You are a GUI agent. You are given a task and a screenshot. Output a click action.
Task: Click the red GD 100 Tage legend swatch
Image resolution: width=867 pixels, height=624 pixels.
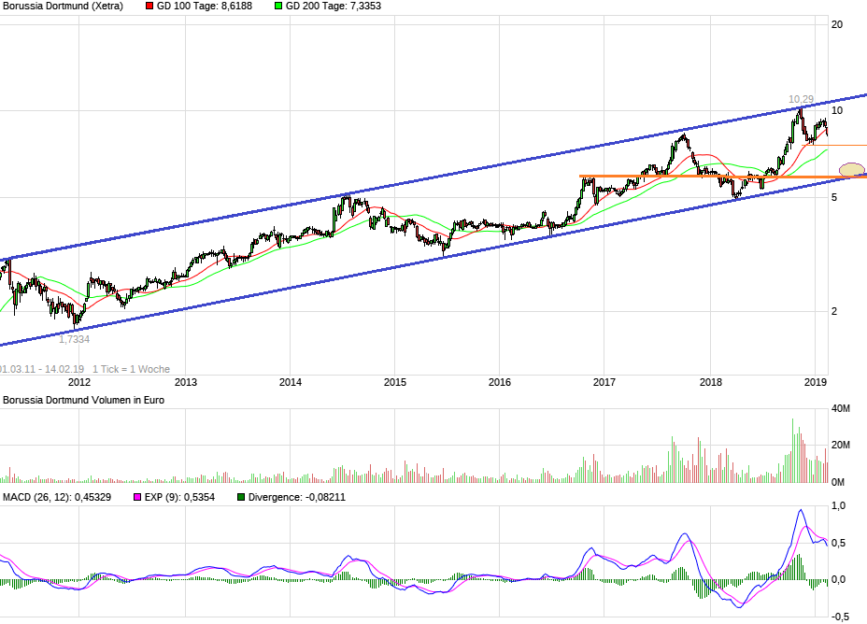(x=149, y=7)
